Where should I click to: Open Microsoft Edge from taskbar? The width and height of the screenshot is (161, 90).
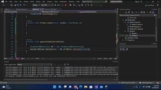coord(80,87)
